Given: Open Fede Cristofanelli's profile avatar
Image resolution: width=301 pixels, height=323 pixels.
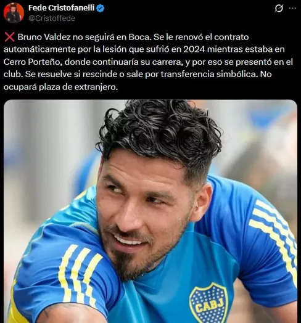Looking at the screenshot, I should tap(14, 13).
